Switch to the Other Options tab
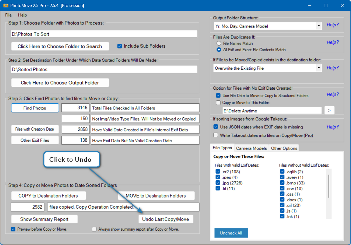Image resolution: width=351 pixels, height=245 pixels. coord(284,148)
